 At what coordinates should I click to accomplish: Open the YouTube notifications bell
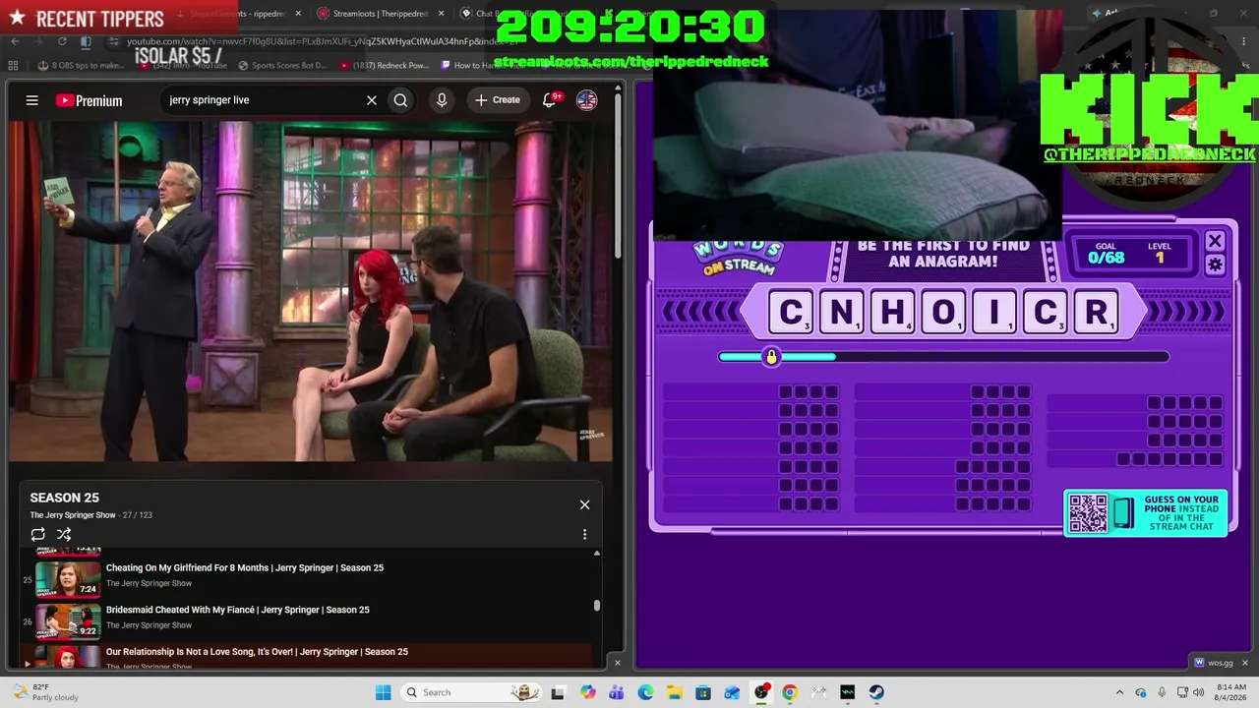[550, 100]
